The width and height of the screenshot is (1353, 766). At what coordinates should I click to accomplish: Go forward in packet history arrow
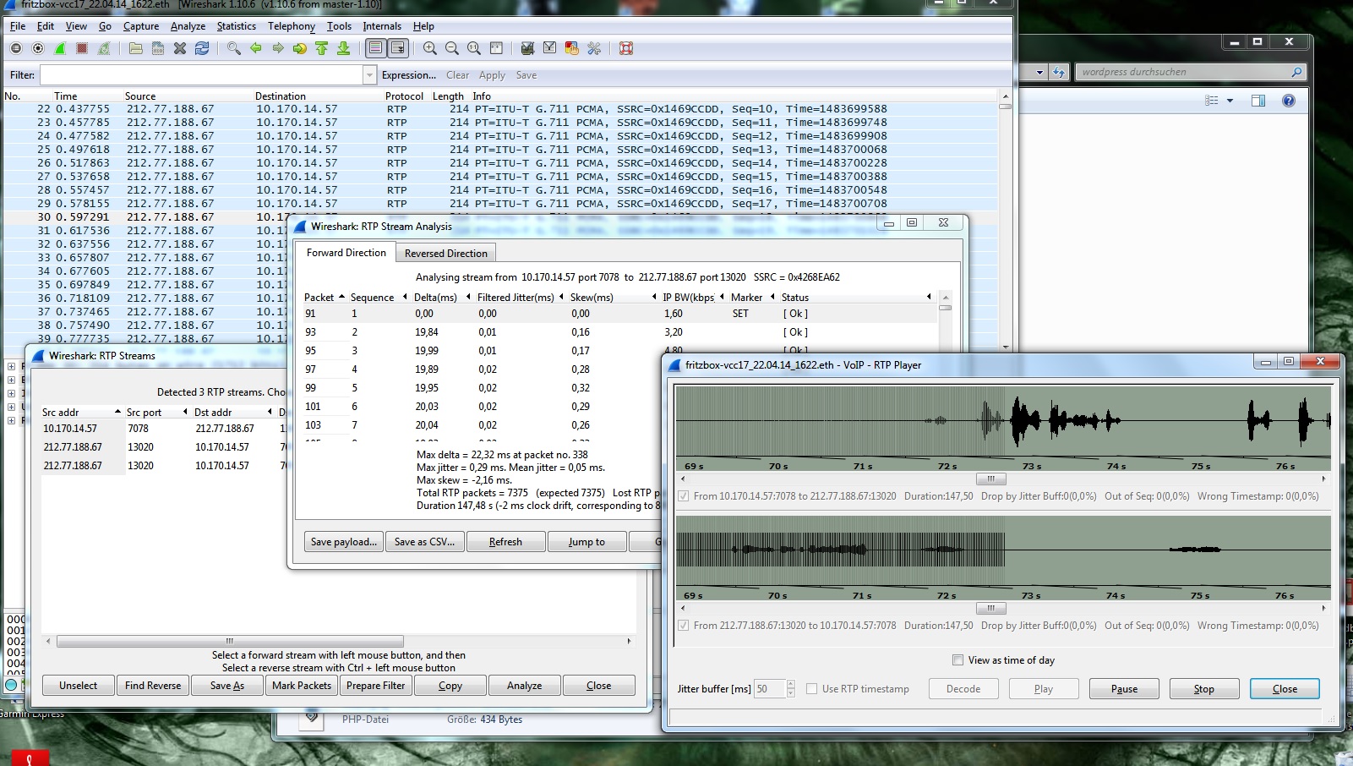coord(278,48)
